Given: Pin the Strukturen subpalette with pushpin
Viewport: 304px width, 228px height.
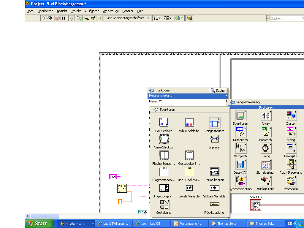Looking at the screenshot, I should pos(156,110).
